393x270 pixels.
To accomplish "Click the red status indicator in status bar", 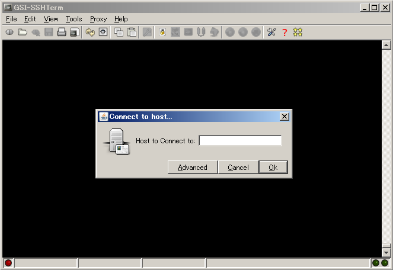I will point(8,263).
